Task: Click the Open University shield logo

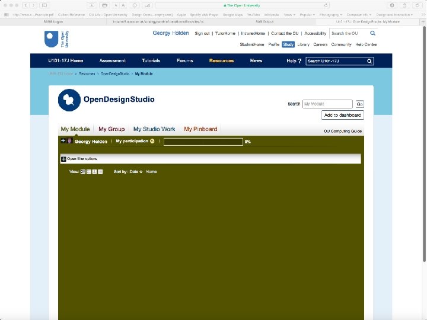Action: tap(51, 39)
